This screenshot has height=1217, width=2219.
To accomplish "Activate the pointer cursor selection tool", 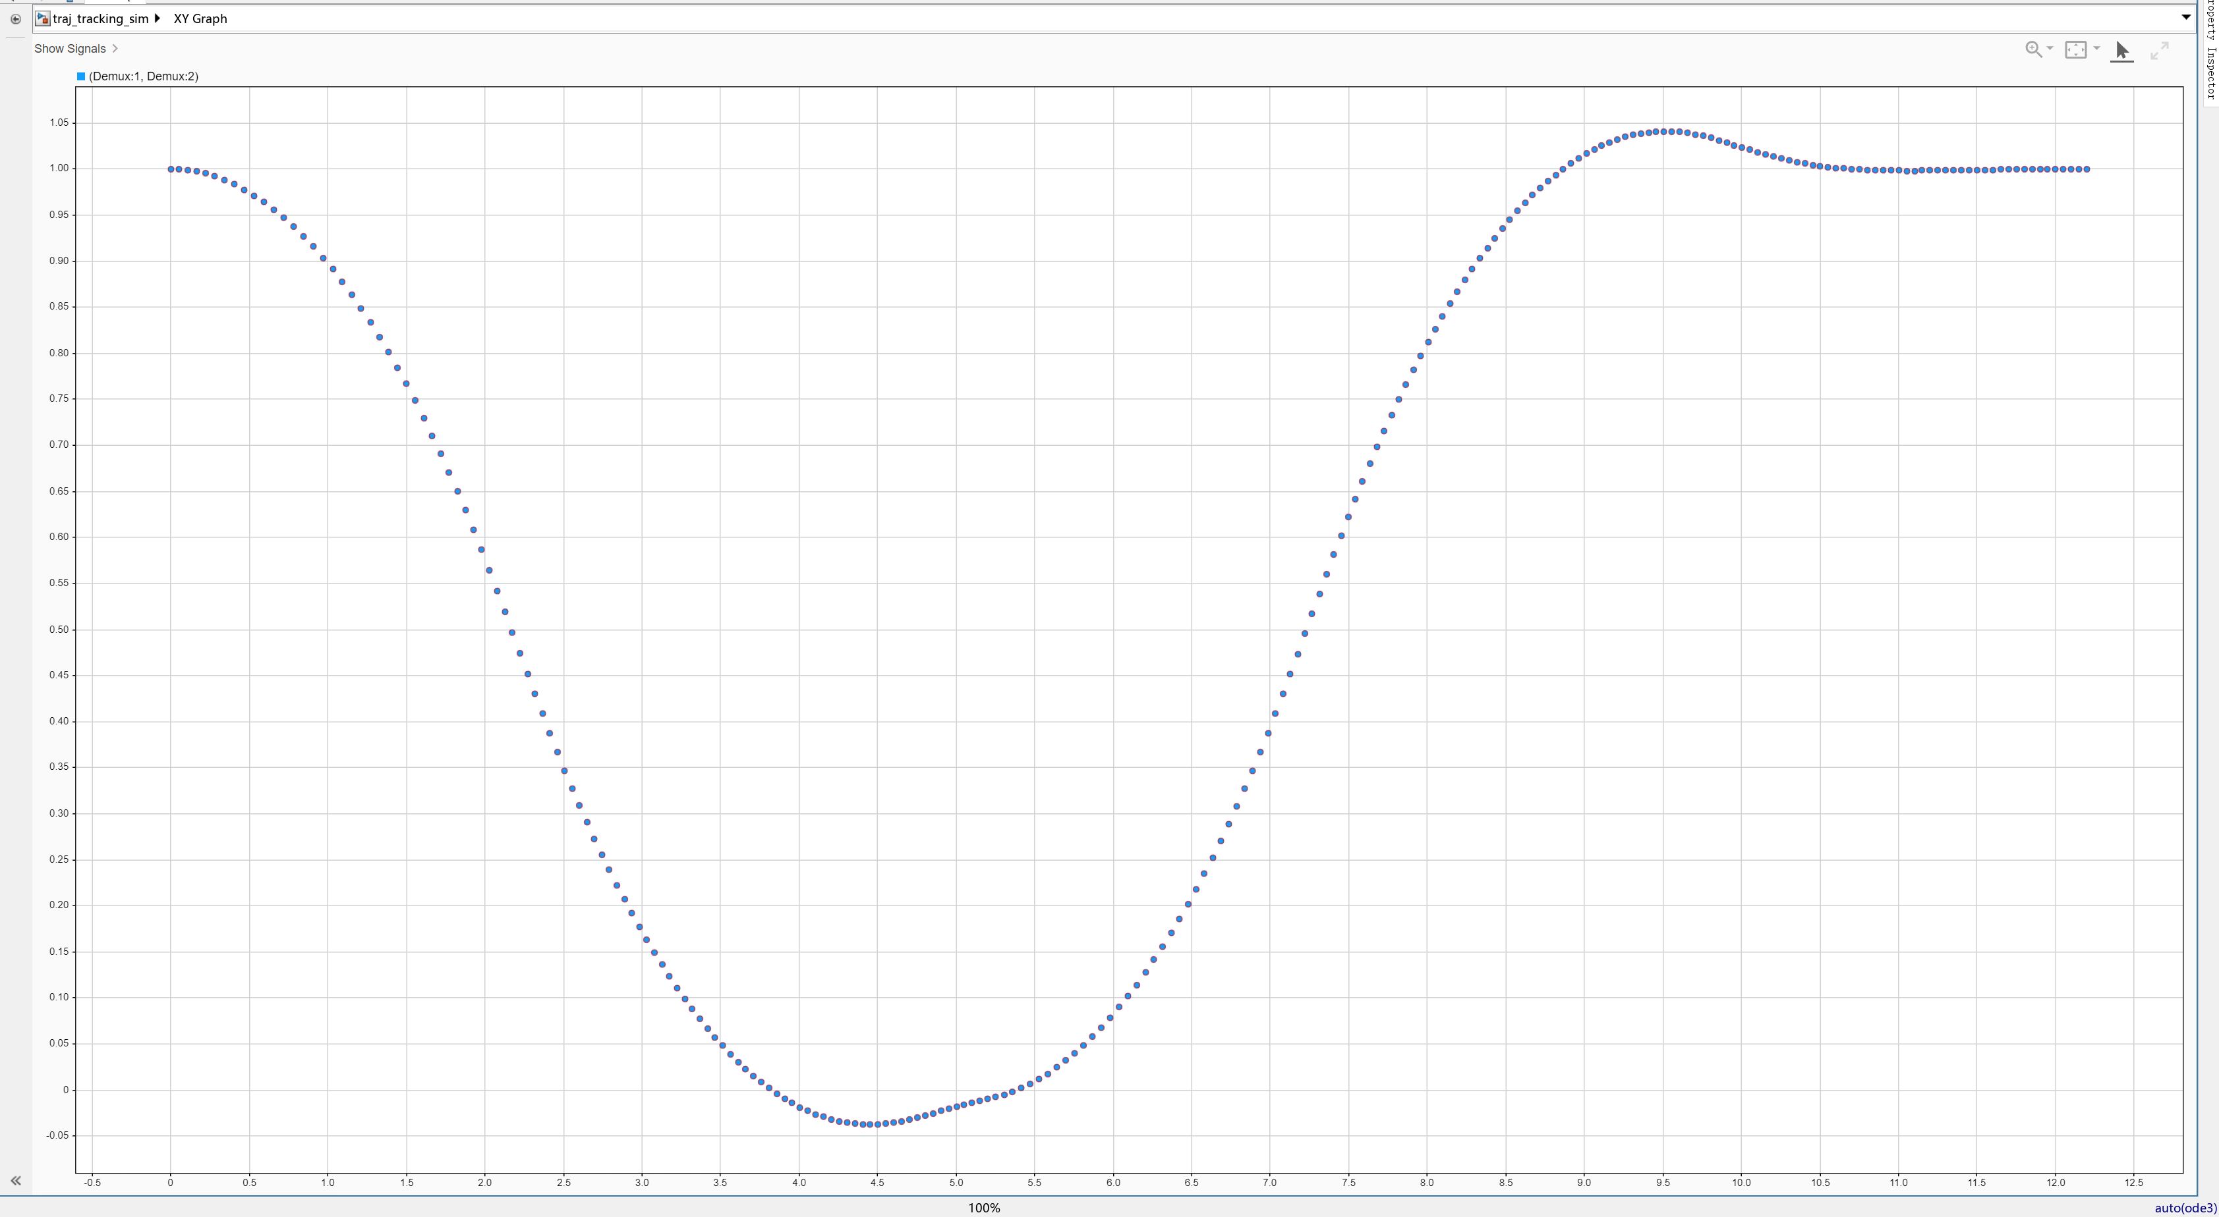I will tap(2121, 51).
